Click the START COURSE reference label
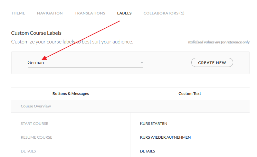 point(34,124)
